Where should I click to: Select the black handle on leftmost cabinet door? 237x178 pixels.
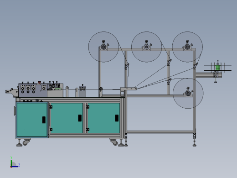(x=44, y=120)
